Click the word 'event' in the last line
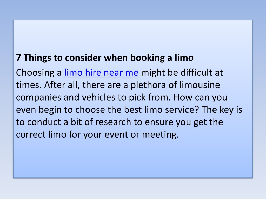 tap(116, 135)
